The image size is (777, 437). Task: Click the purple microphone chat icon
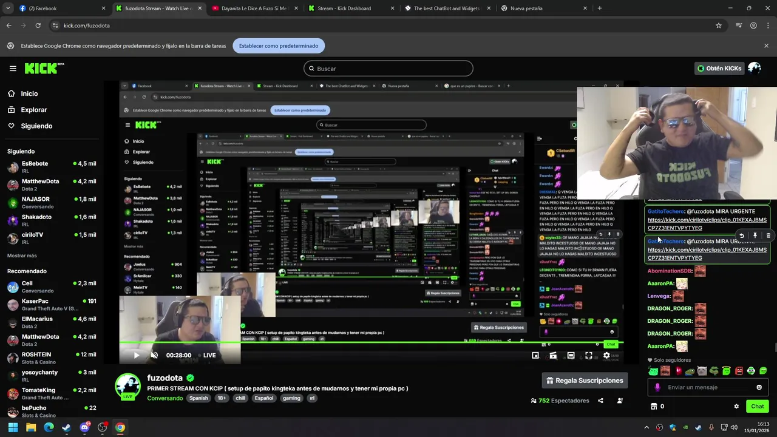[657, 387]
